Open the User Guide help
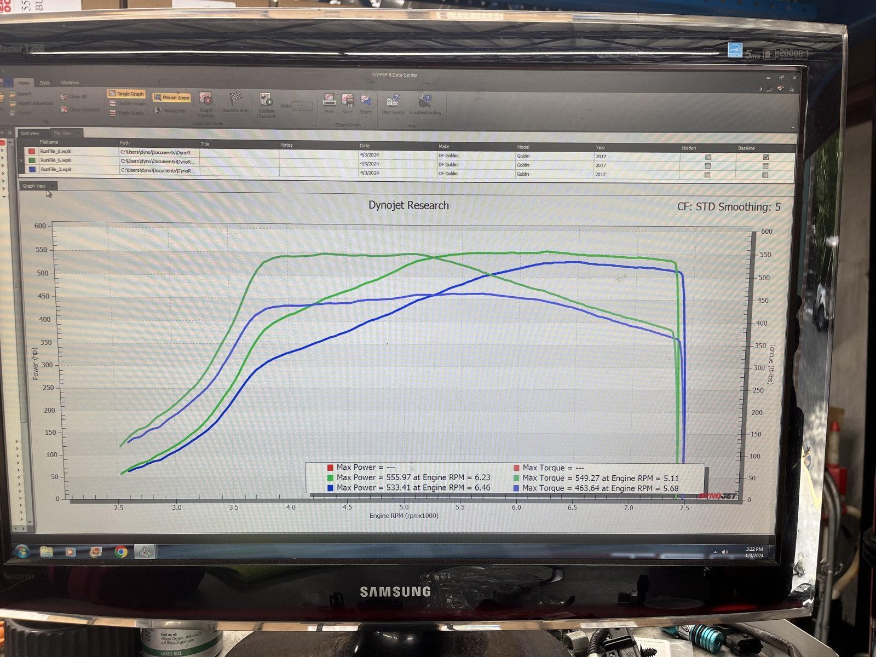876x657 pixels. [x=393, y=104]
